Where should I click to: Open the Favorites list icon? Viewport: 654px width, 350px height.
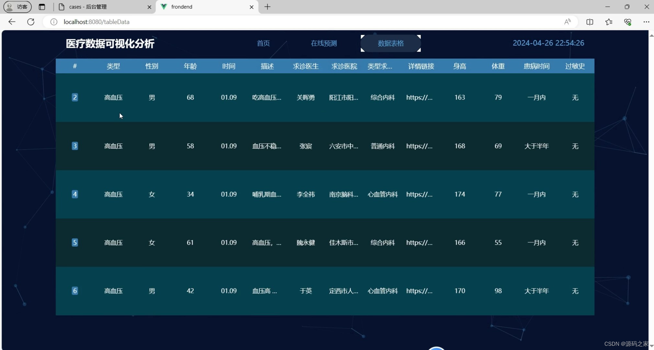(x=609, y=22)
